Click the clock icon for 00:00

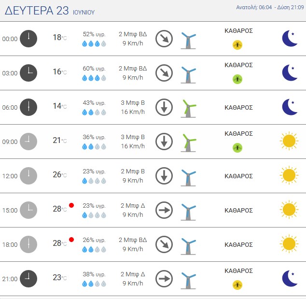28,39
